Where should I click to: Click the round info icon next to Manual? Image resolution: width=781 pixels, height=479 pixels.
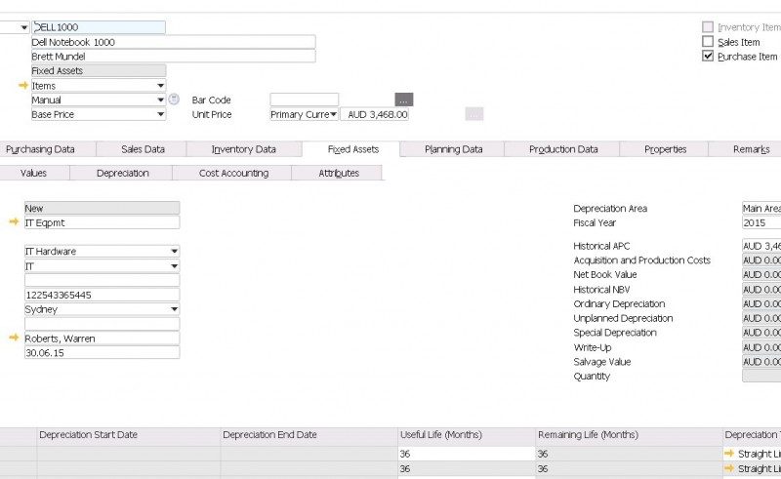(x=174, y=100)
